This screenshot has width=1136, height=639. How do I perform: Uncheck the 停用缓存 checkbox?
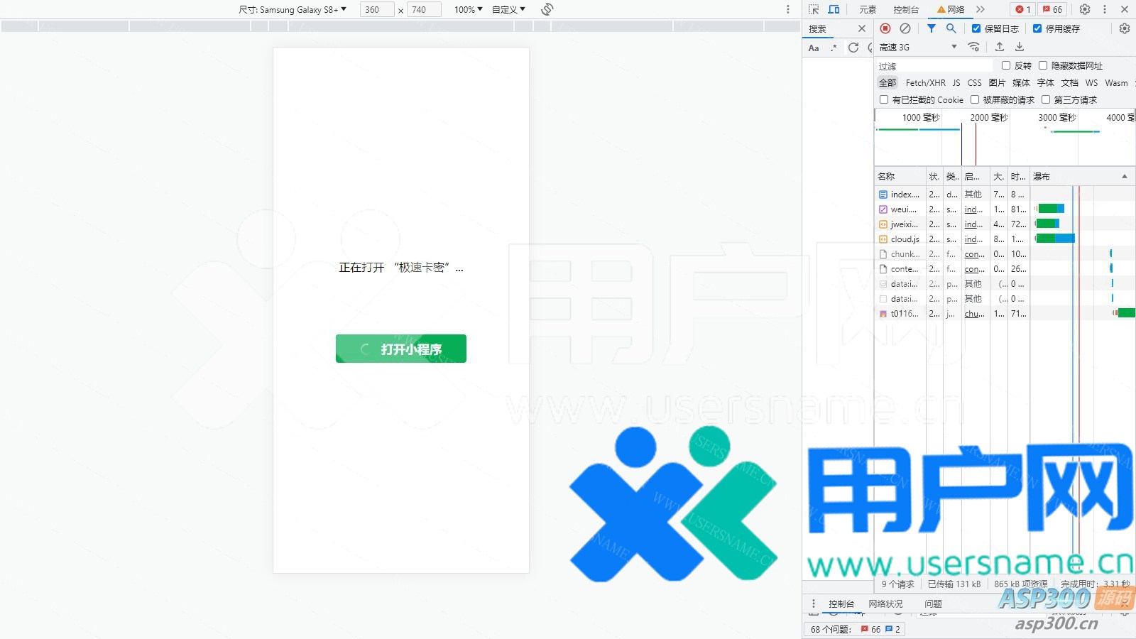(1037, 28)
